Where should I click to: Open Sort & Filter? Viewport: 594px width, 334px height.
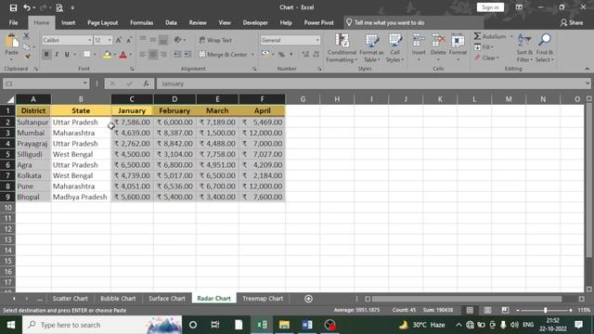tap(524, 48)
